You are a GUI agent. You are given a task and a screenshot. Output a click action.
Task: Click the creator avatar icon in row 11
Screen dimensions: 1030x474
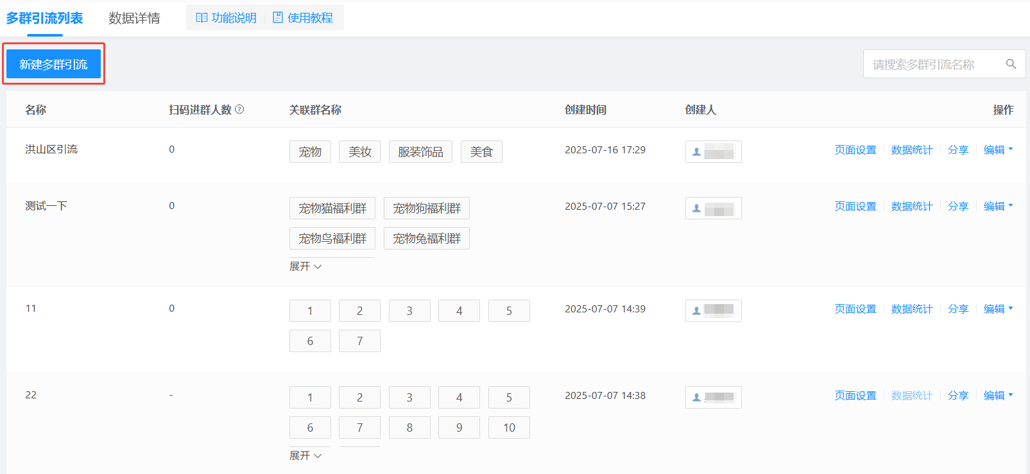tap(696, 311)
